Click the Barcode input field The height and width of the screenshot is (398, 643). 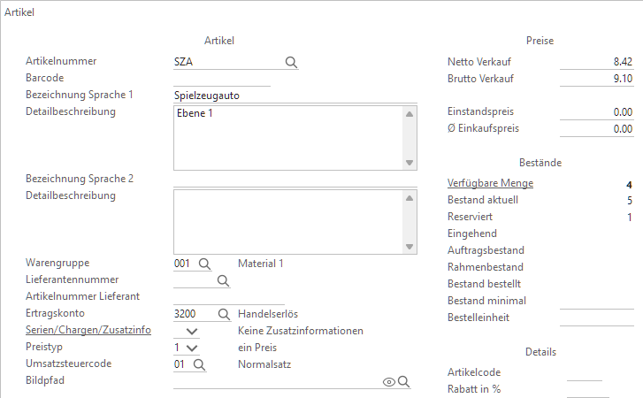coord(221,79)
